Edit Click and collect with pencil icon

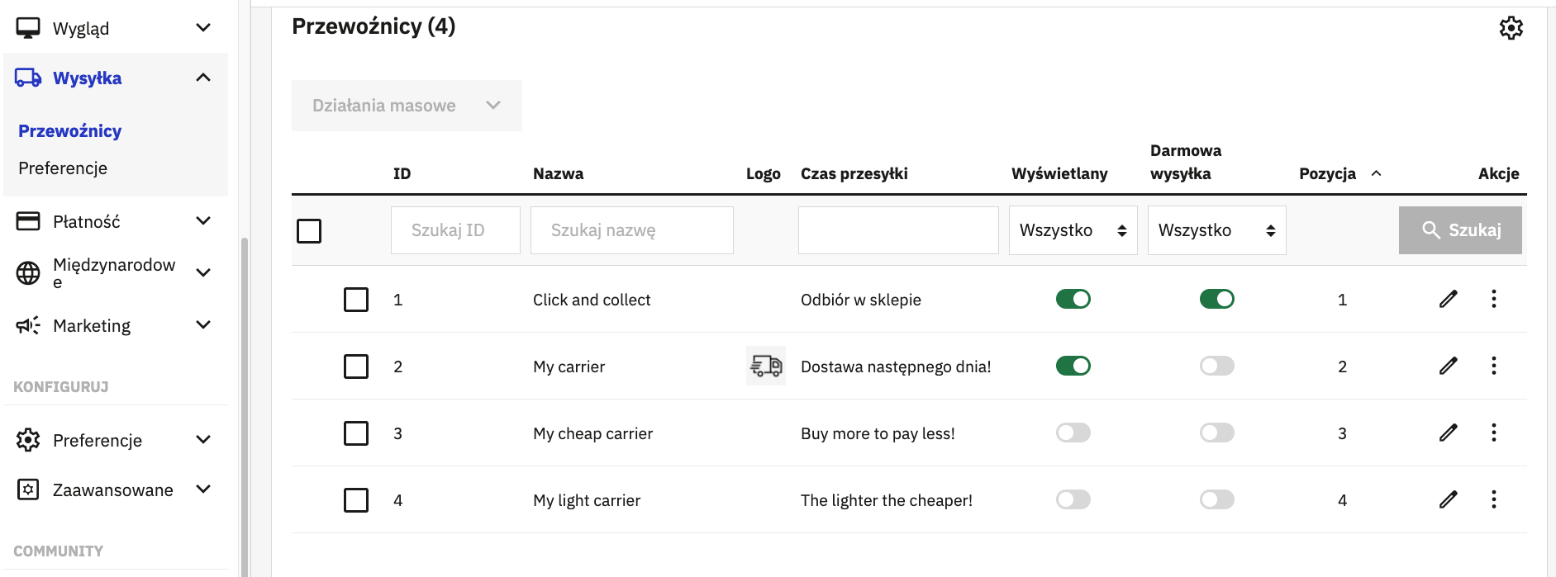click(x=1448, y=299)
